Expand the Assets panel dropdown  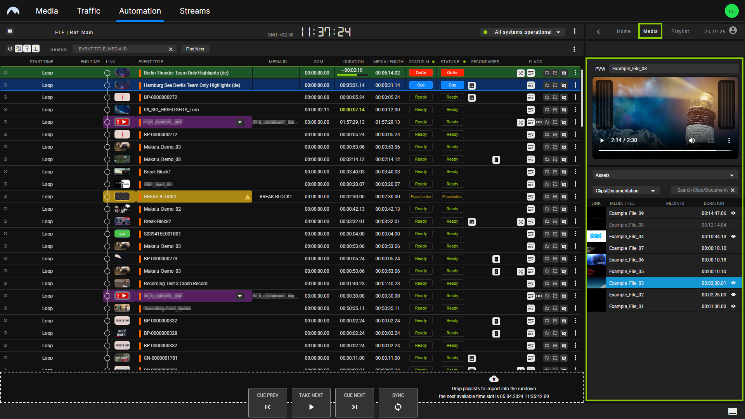click(x=733, y=175)
